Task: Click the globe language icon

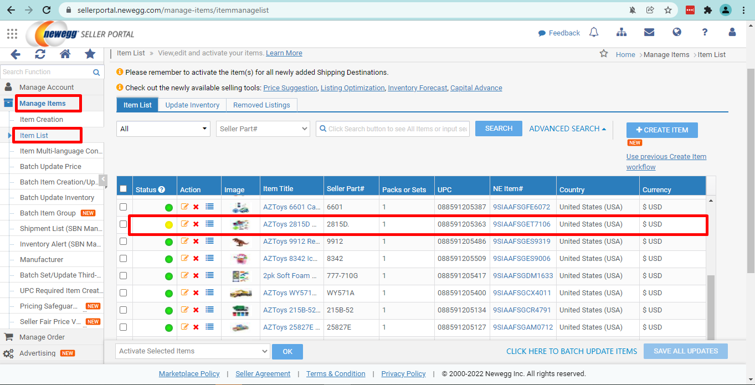Action: (677, 33)
